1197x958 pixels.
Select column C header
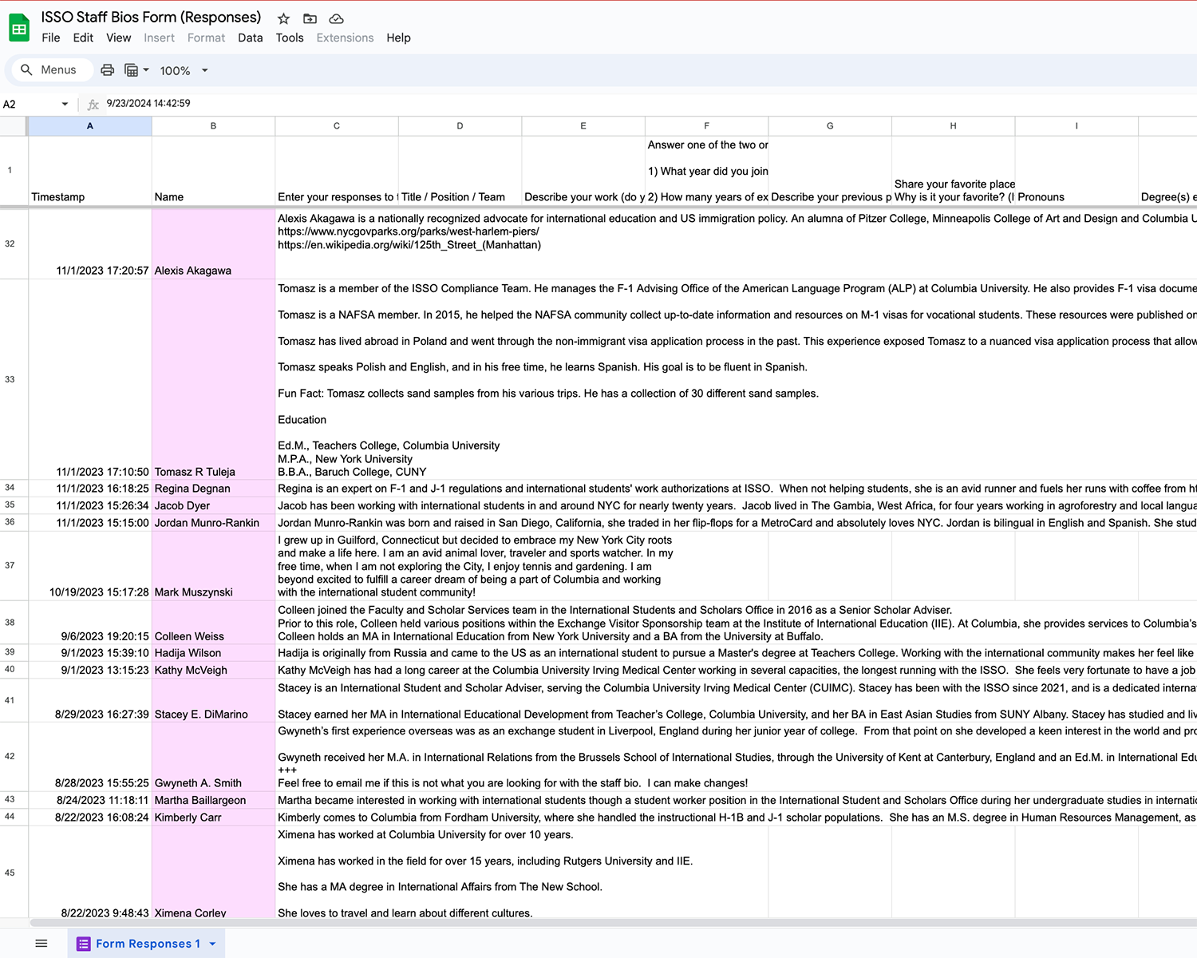[337, 126]
